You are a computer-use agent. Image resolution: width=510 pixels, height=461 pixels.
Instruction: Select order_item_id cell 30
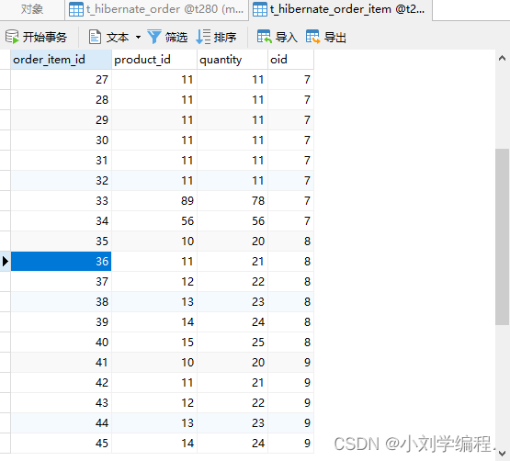(x=62, y=141)
